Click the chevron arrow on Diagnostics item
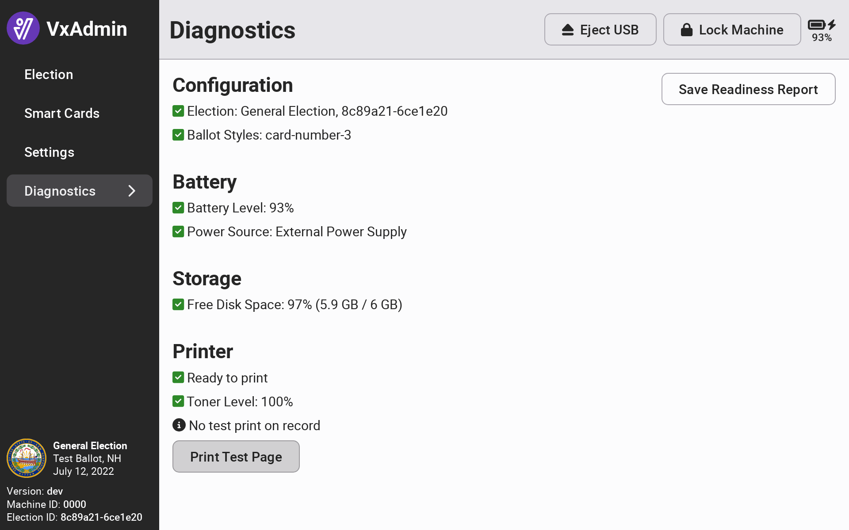 pos(132,191)
